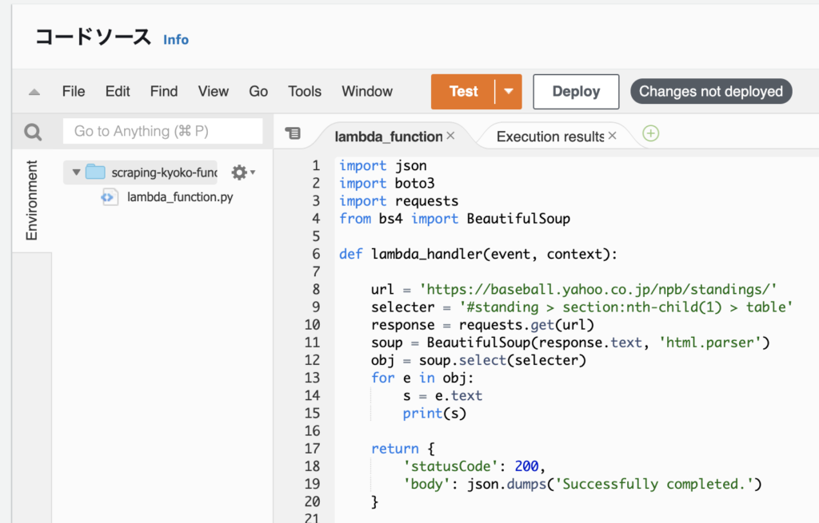Add a new tab with the plus icon

point(650,133)
